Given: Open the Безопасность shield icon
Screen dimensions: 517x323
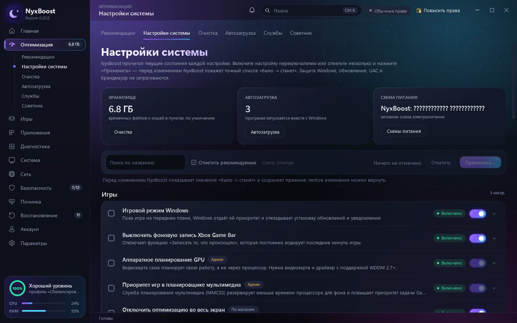Looking at the screenshot, I should 12,188.
